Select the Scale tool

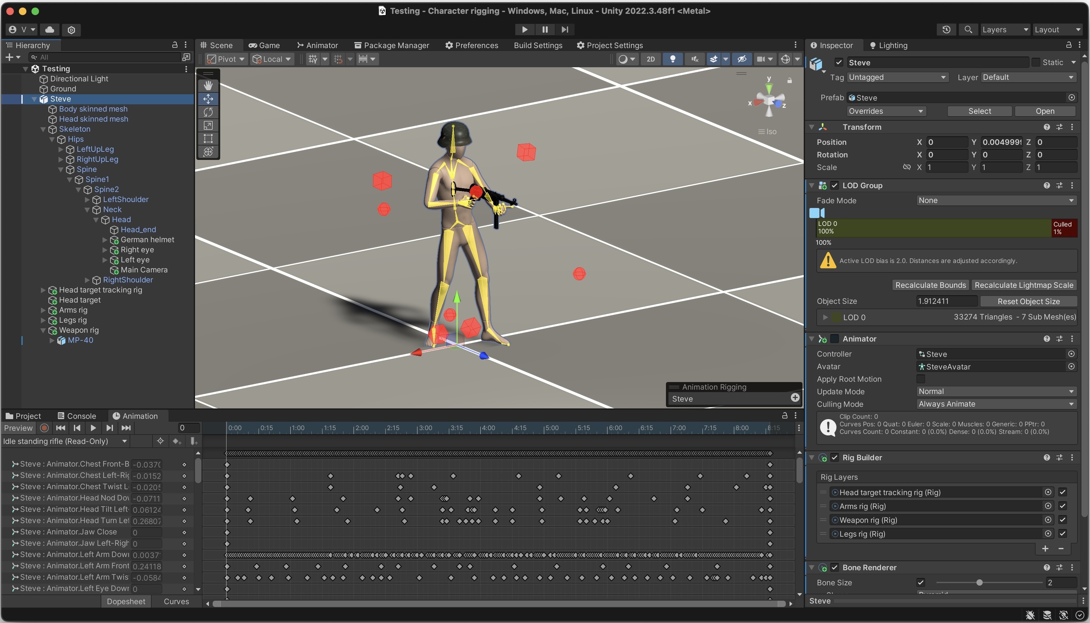tap(208, 125)
